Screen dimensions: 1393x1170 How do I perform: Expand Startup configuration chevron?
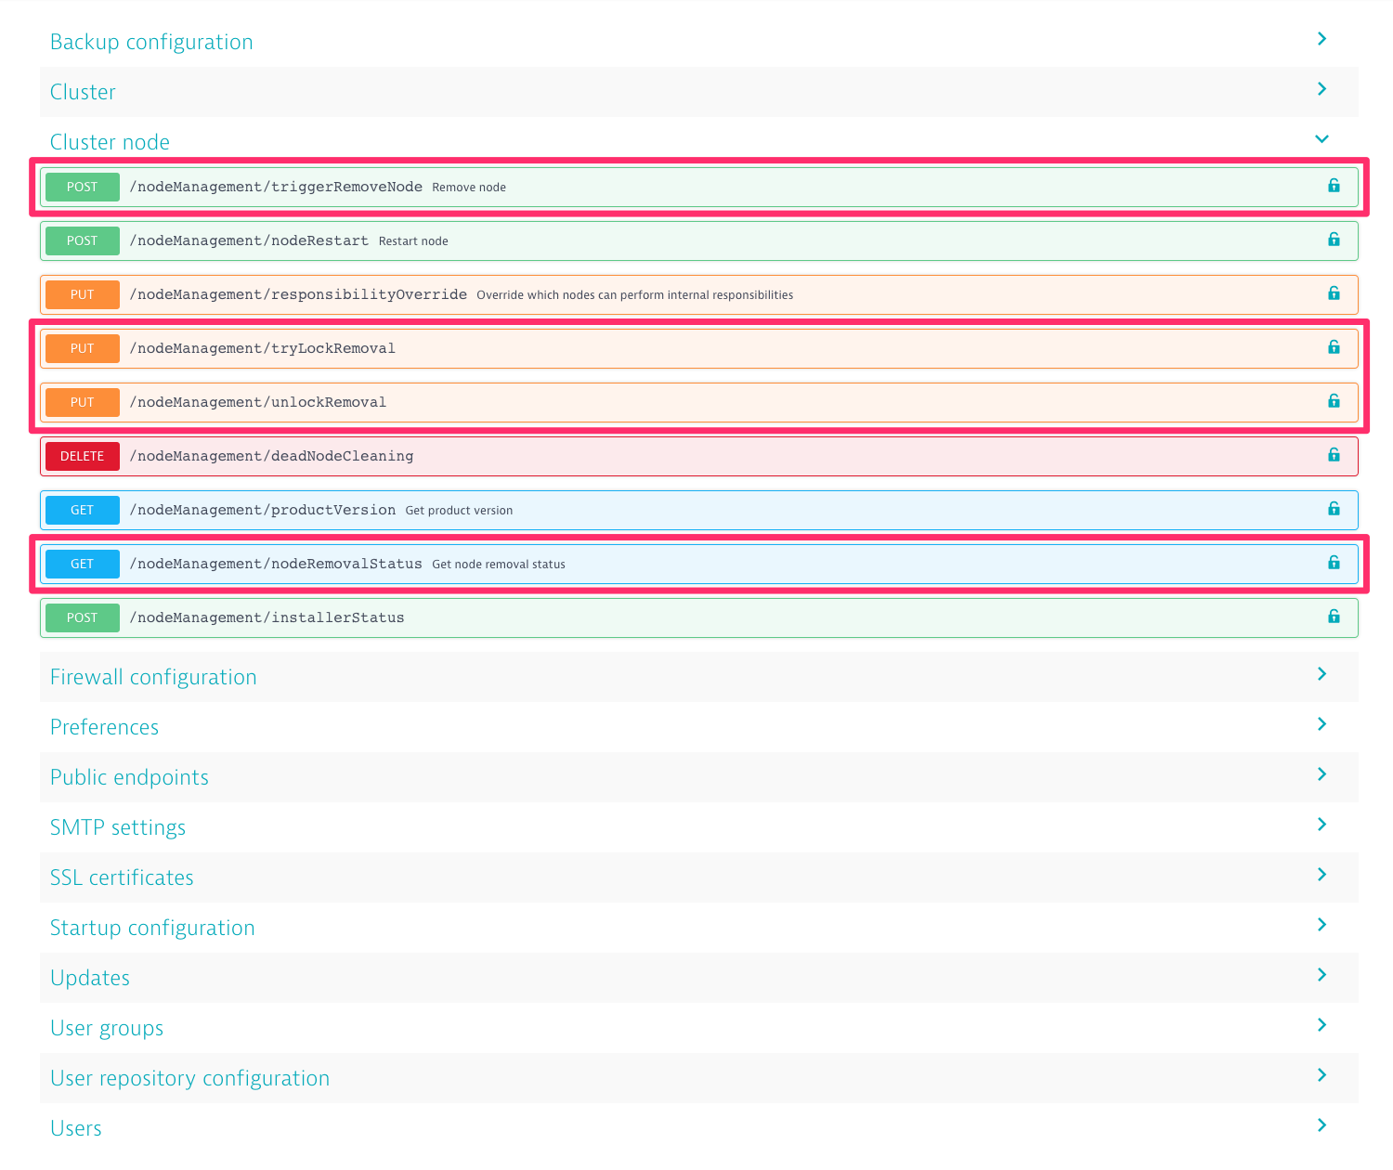pyautogui.click(x=1321, y=925)
